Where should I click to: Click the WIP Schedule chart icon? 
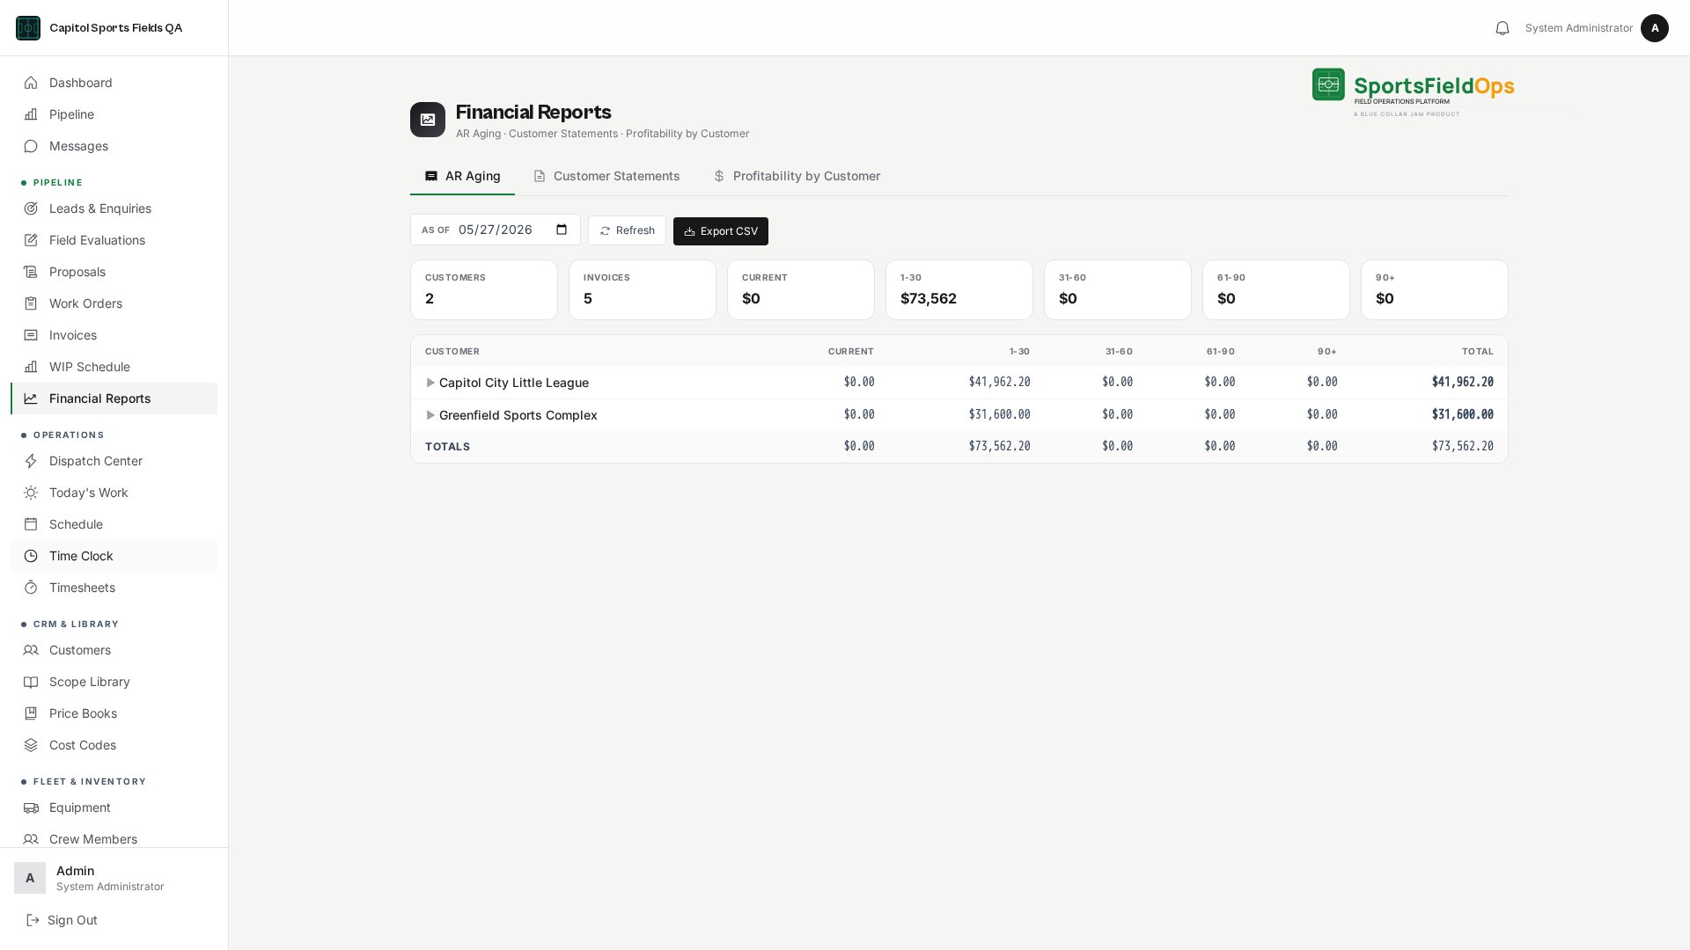[x=31, y=367]
